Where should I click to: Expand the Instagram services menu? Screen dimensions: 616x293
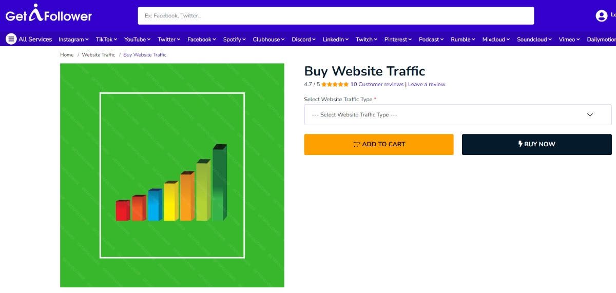tap(73, 40)
